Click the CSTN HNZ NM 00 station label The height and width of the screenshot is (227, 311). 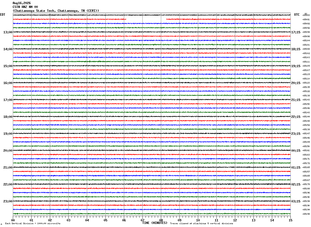coord(25,7)
